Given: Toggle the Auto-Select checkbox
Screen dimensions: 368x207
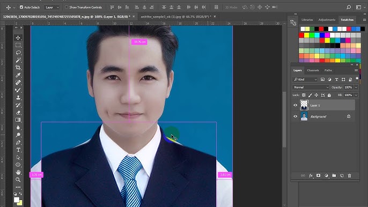Looking at the screenshot, I should pyautogui.click(x=21, y=8).
